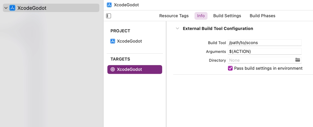This screenshot has height=127, width=313.
Task: Click the blueprint icon beside the XcodeGodot project
Action: (x=113, y=41)
